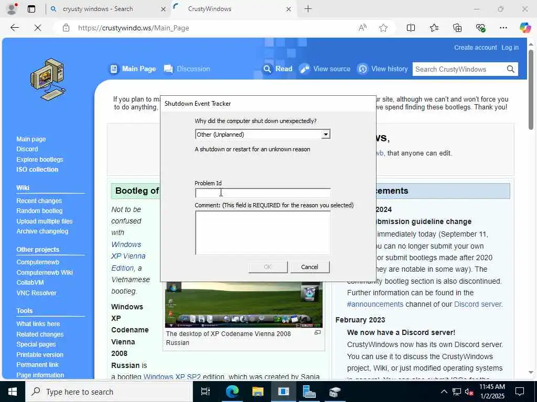
Task: Open the CollabVM sidebar link
Action: pos(30,282)
